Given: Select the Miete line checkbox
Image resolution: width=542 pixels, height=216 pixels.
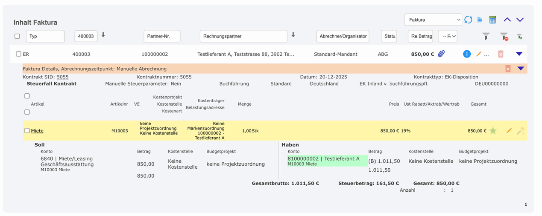Looking at the screenshot, I should (27, 131).
